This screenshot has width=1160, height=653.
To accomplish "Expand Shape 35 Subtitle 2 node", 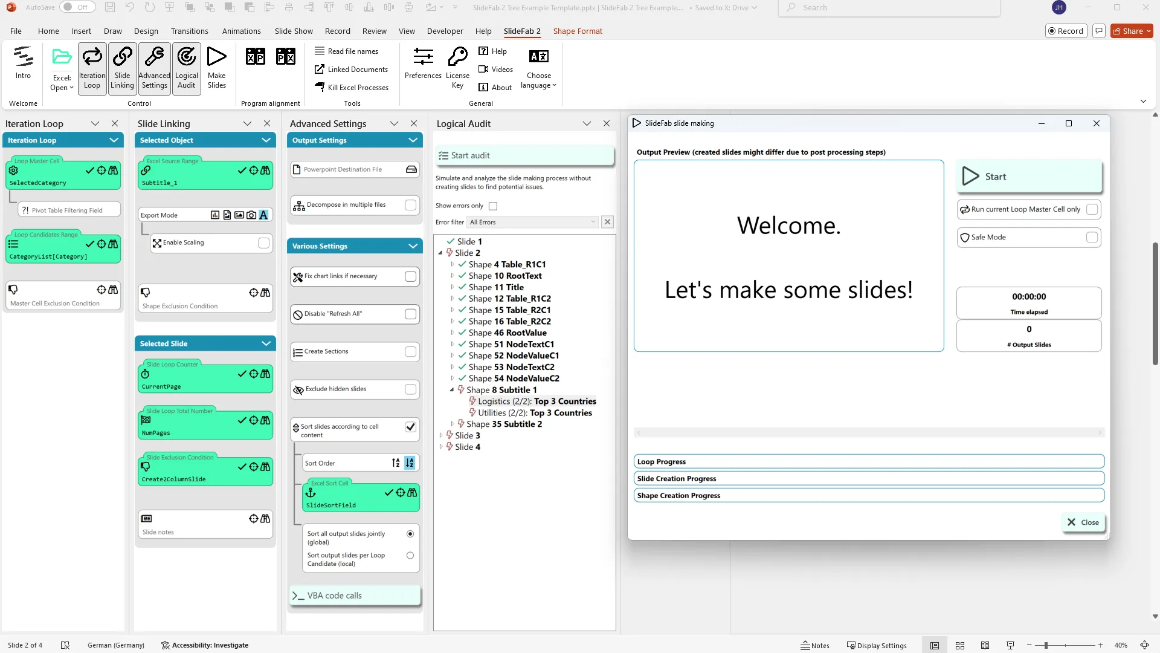I will tap(452, 424).
